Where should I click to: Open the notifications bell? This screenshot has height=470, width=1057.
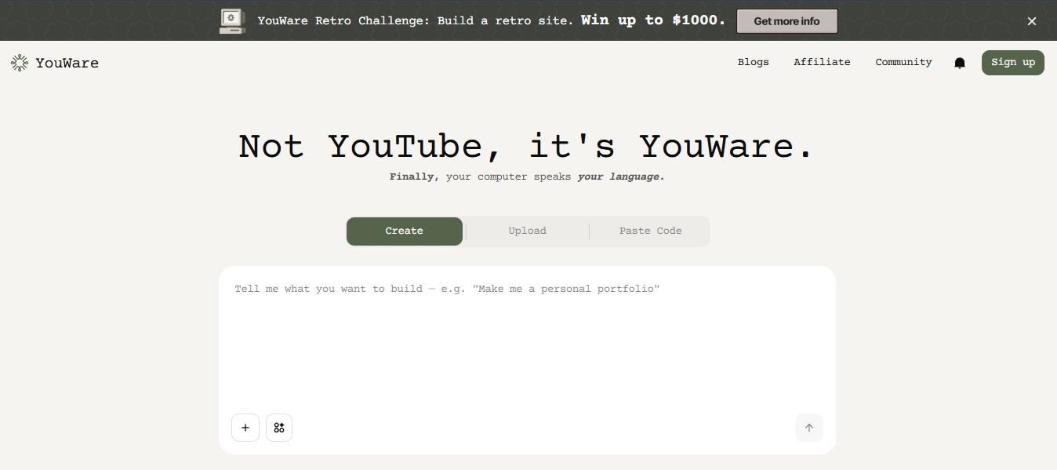click(x=960, y=63)
